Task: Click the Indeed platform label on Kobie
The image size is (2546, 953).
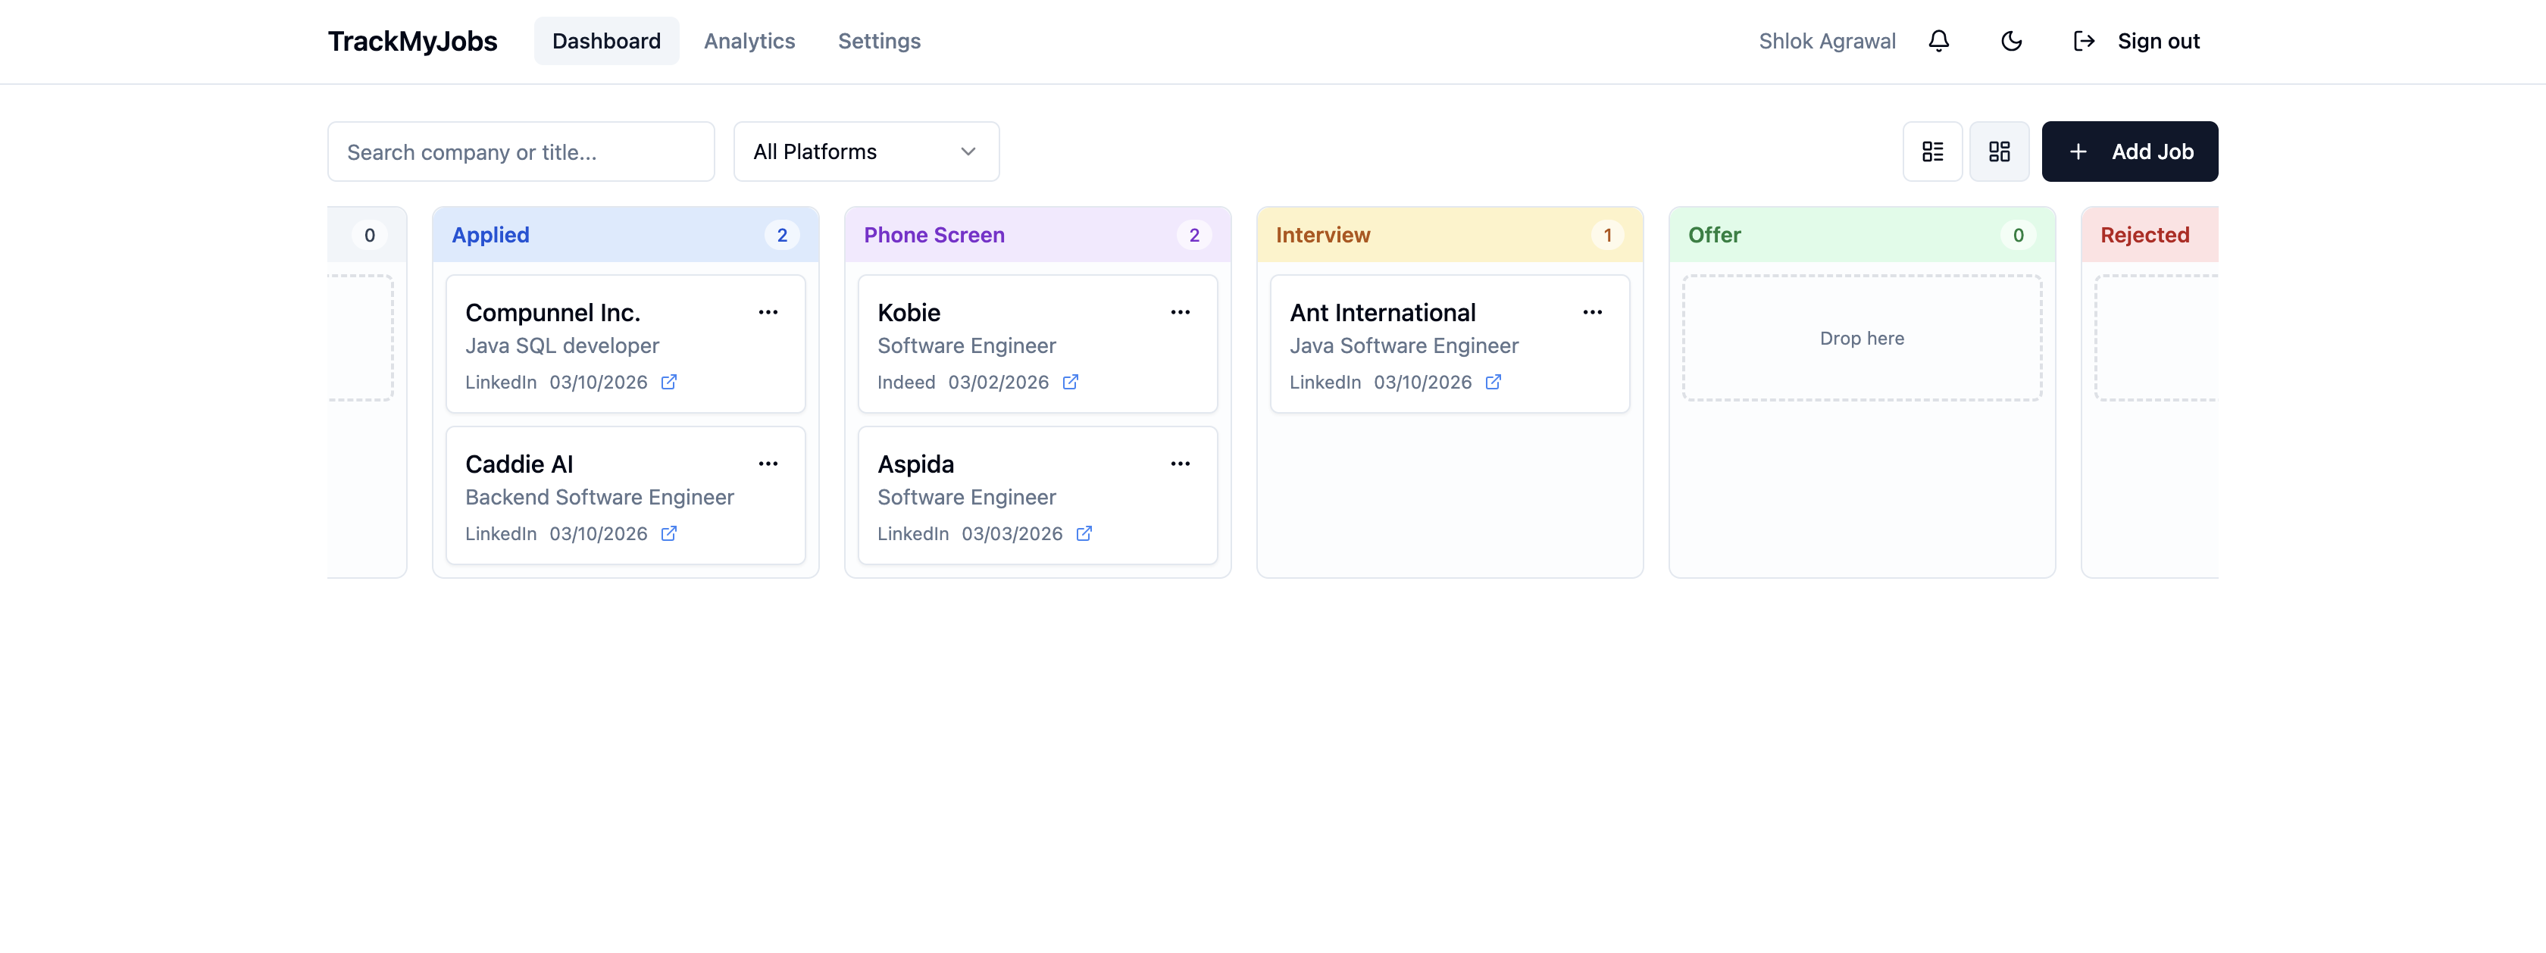Action: pos(905,382)
